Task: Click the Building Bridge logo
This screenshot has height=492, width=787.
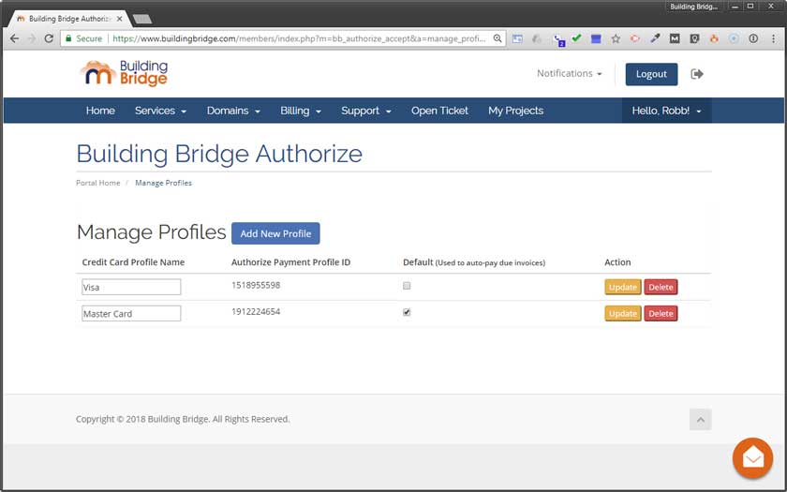Action: point(124,73)
